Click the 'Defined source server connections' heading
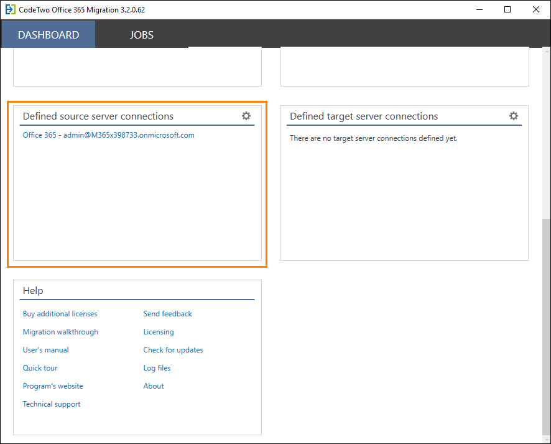Viewport: 551px width, 444px height. pyautogui.click(x=98, y=116)
